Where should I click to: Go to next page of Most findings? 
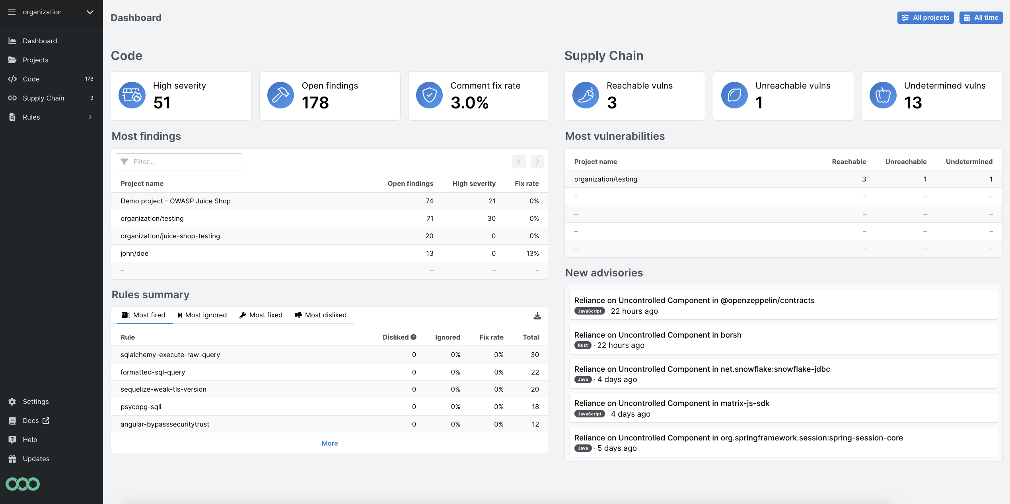(x=537, y=162)
